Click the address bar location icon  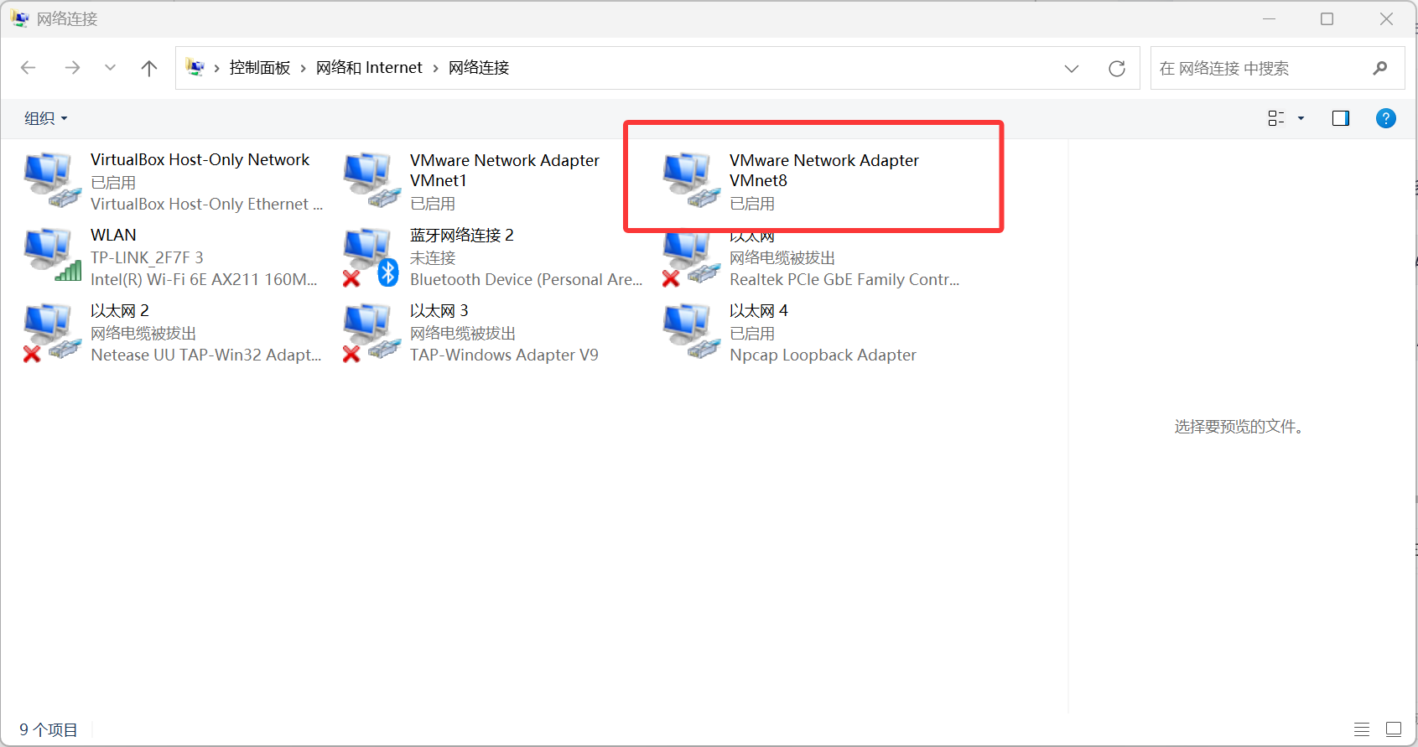pyautogui.click(x=195, y=68)
